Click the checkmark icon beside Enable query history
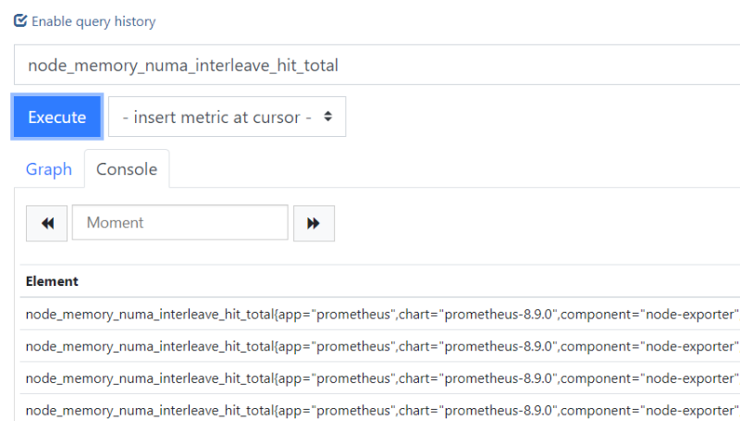This screenshot has height=421, width=740. [20, 20]
